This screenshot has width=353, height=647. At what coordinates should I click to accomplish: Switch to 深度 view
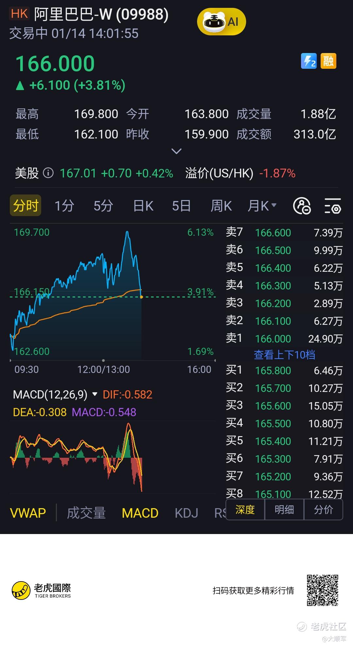pyautogui.click(x=245, y=509)
